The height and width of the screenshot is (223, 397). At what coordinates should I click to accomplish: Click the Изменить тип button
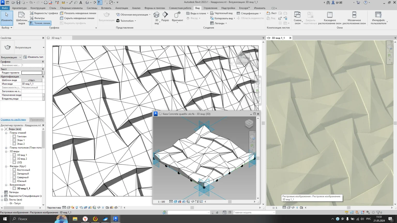pyautogui.click(x=33, y=57)
